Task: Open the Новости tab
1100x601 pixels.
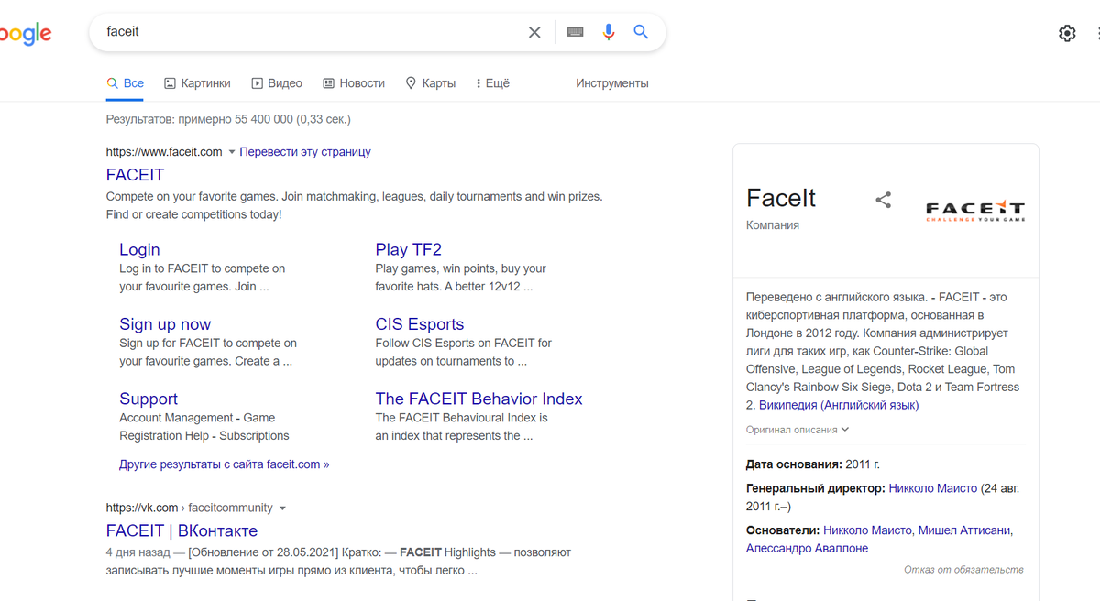Action: coord(354,83)
